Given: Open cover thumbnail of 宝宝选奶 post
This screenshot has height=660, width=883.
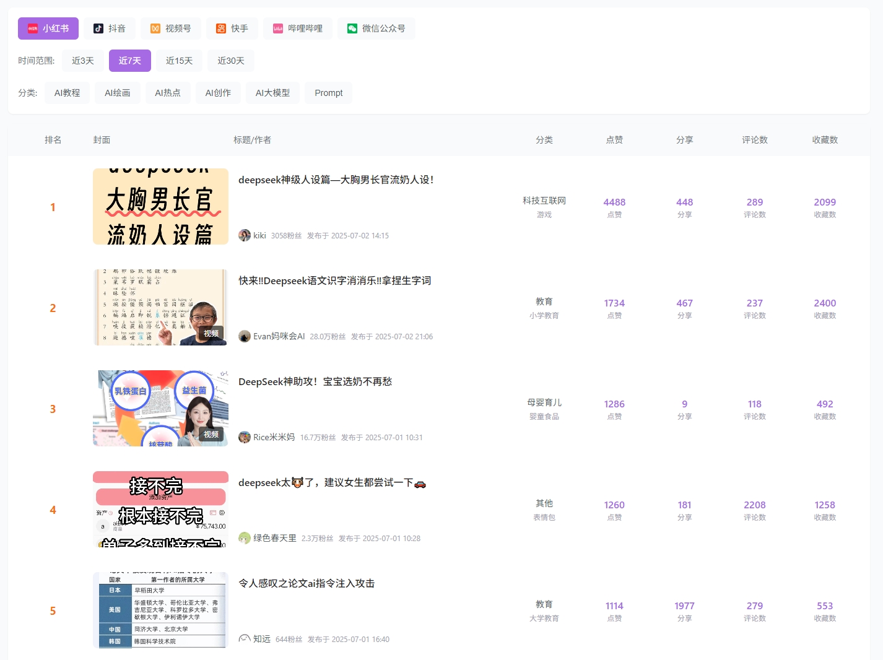Looking at the screenshot, I should (160, 409).
